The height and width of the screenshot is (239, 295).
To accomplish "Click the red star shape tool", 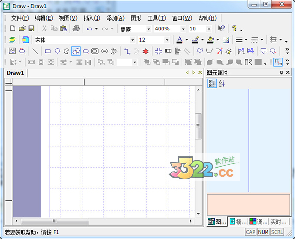I will (x=146, y=51).
